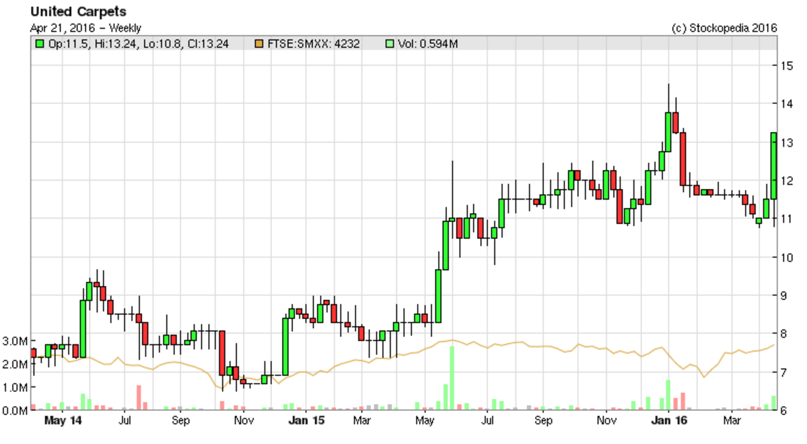The width and height of the screenshot is (807, 444).
Task: Click the orange FTSE:SMXX legend swatch
Action: point(259,44)
